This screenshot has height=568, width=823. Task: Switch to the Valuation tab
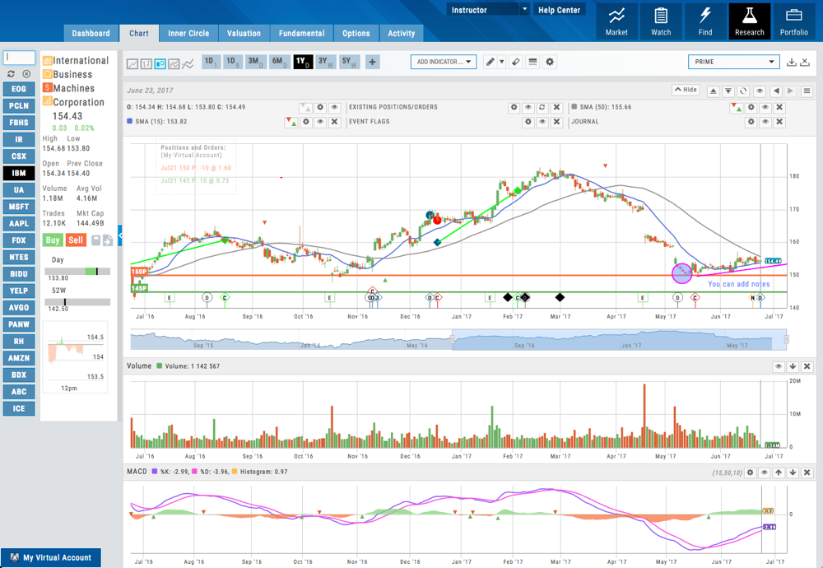244,33
